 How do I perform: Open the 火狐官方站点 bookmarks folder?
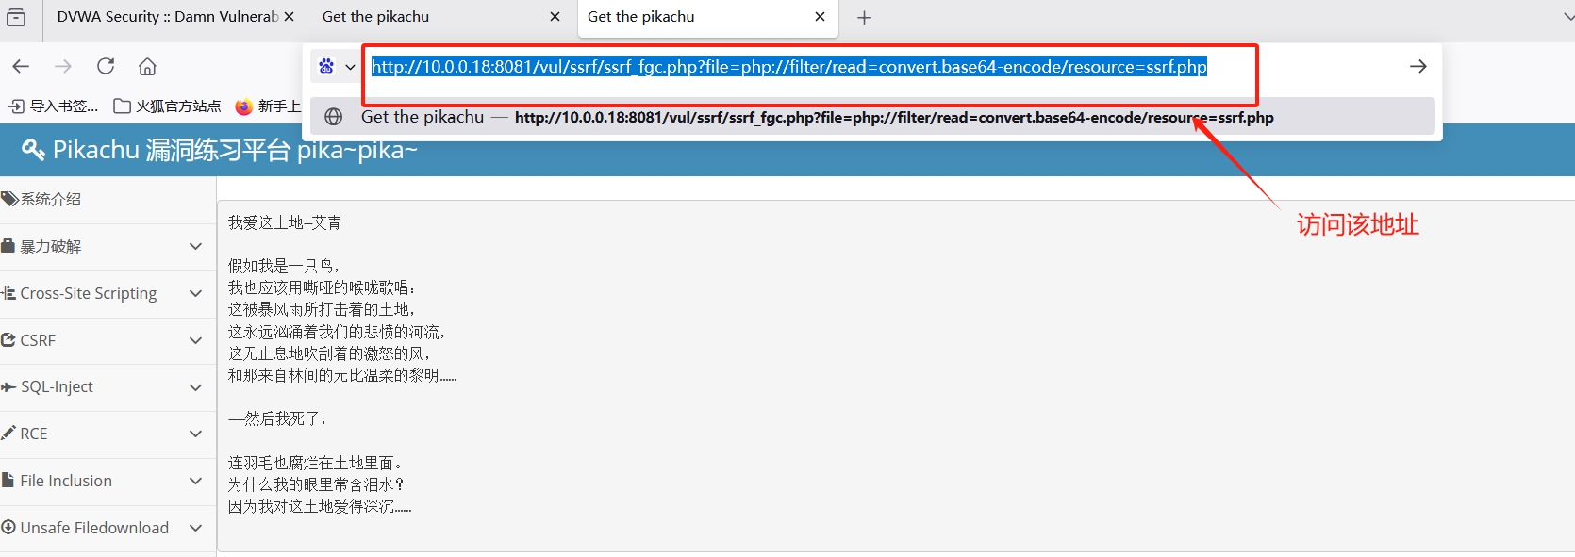(x=167, y=106)
